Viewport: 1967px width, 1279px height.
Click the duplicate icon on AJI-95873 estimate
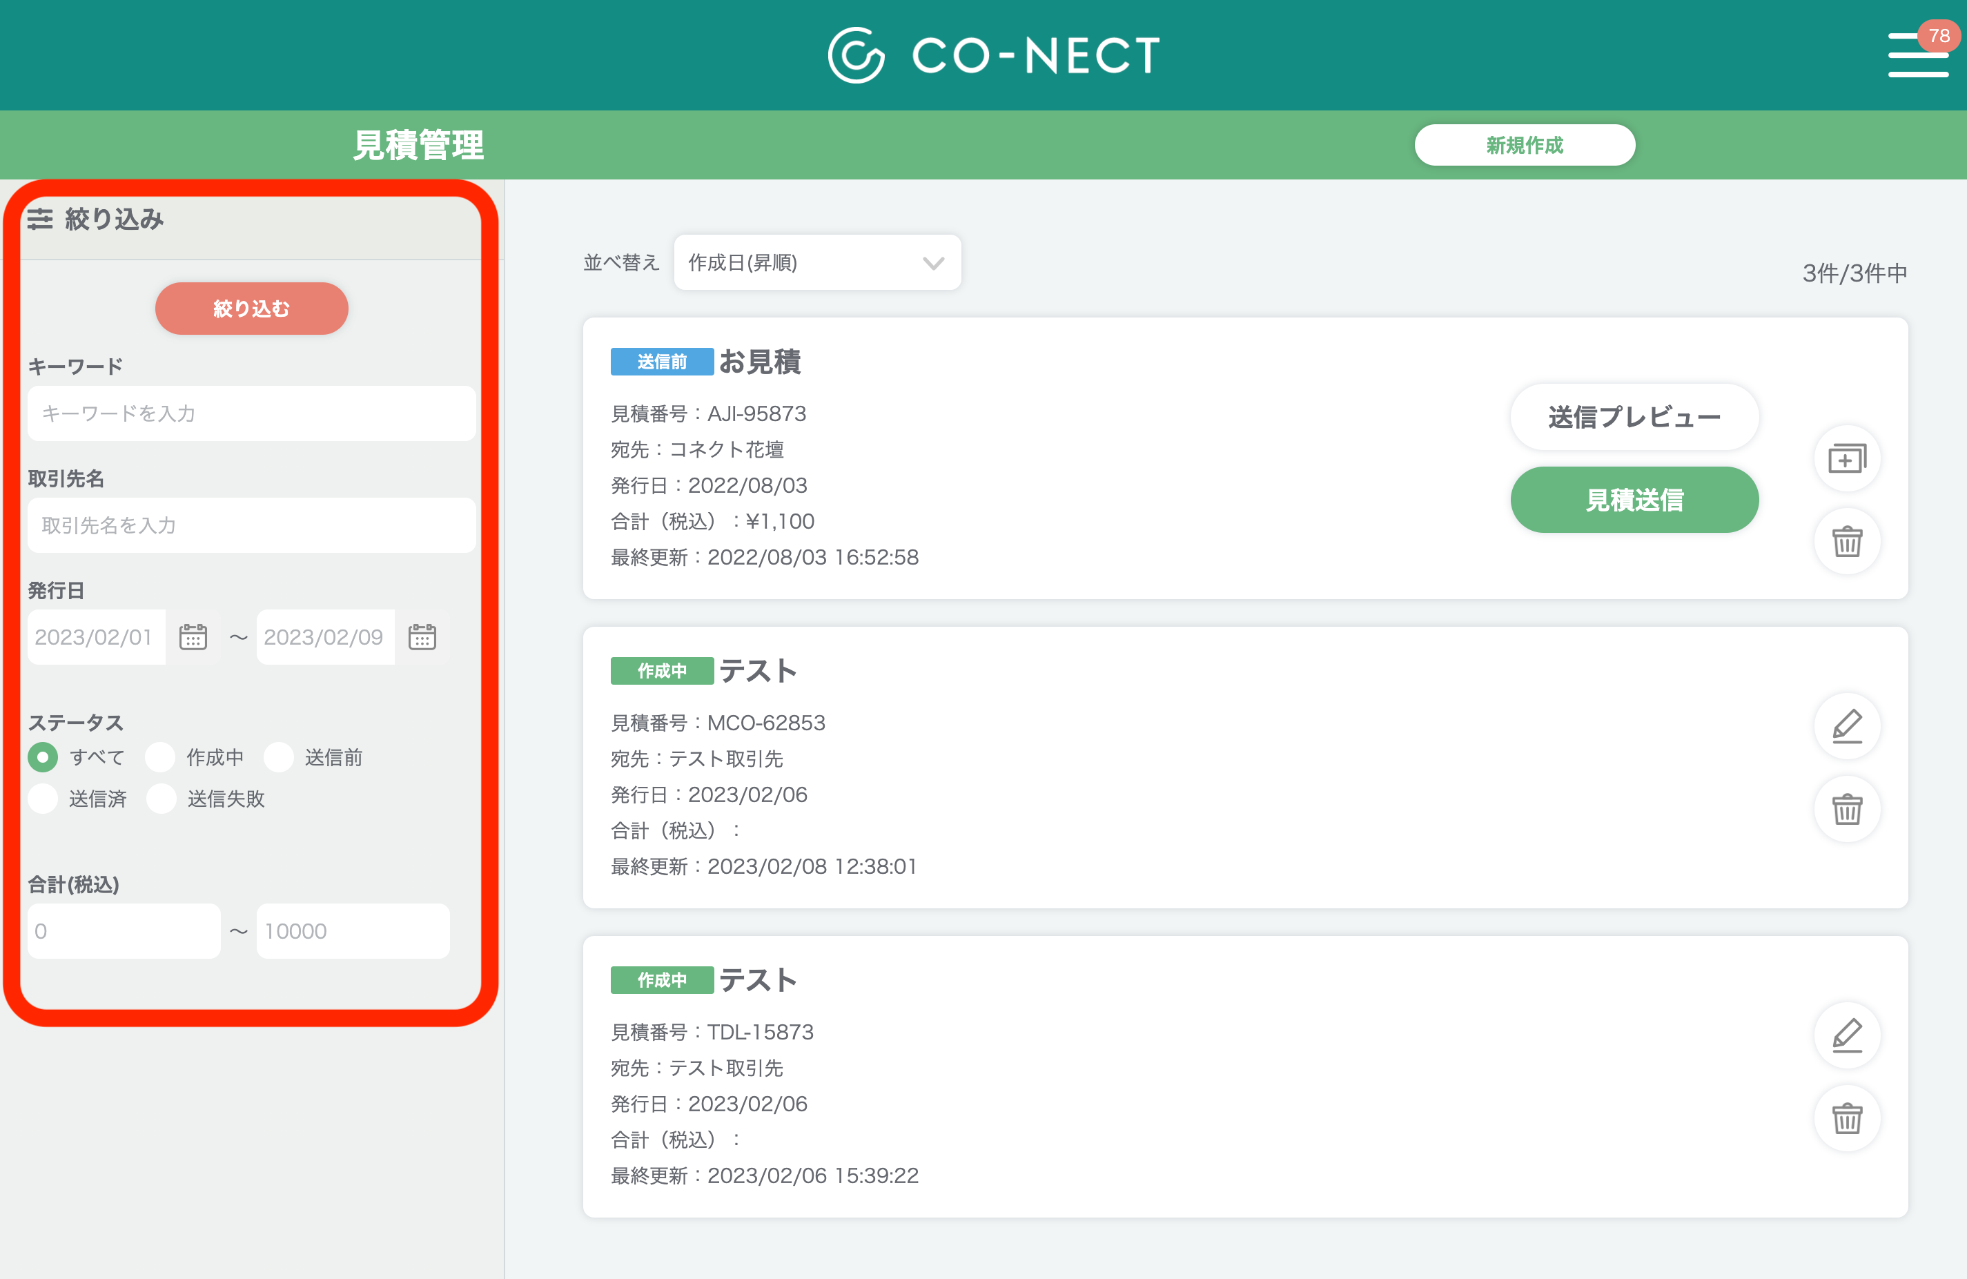pyautogui.click(x=1846, y=459)
